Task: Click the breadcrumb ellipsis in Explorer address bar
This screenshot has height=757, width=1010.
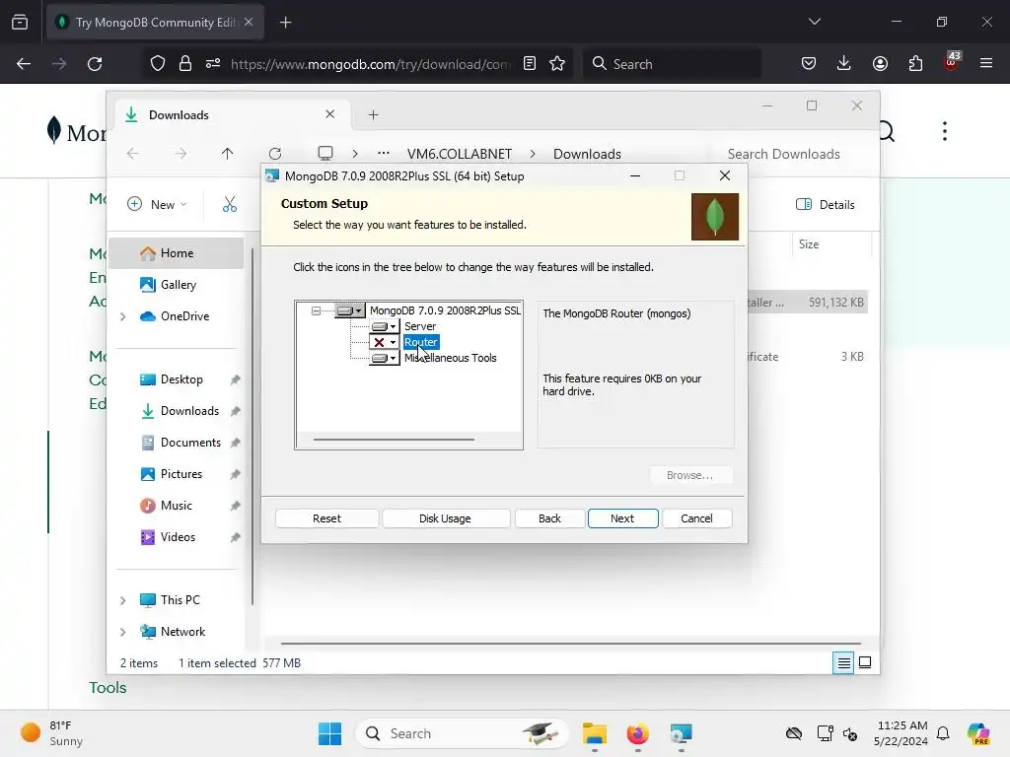Action: (384, 153)
